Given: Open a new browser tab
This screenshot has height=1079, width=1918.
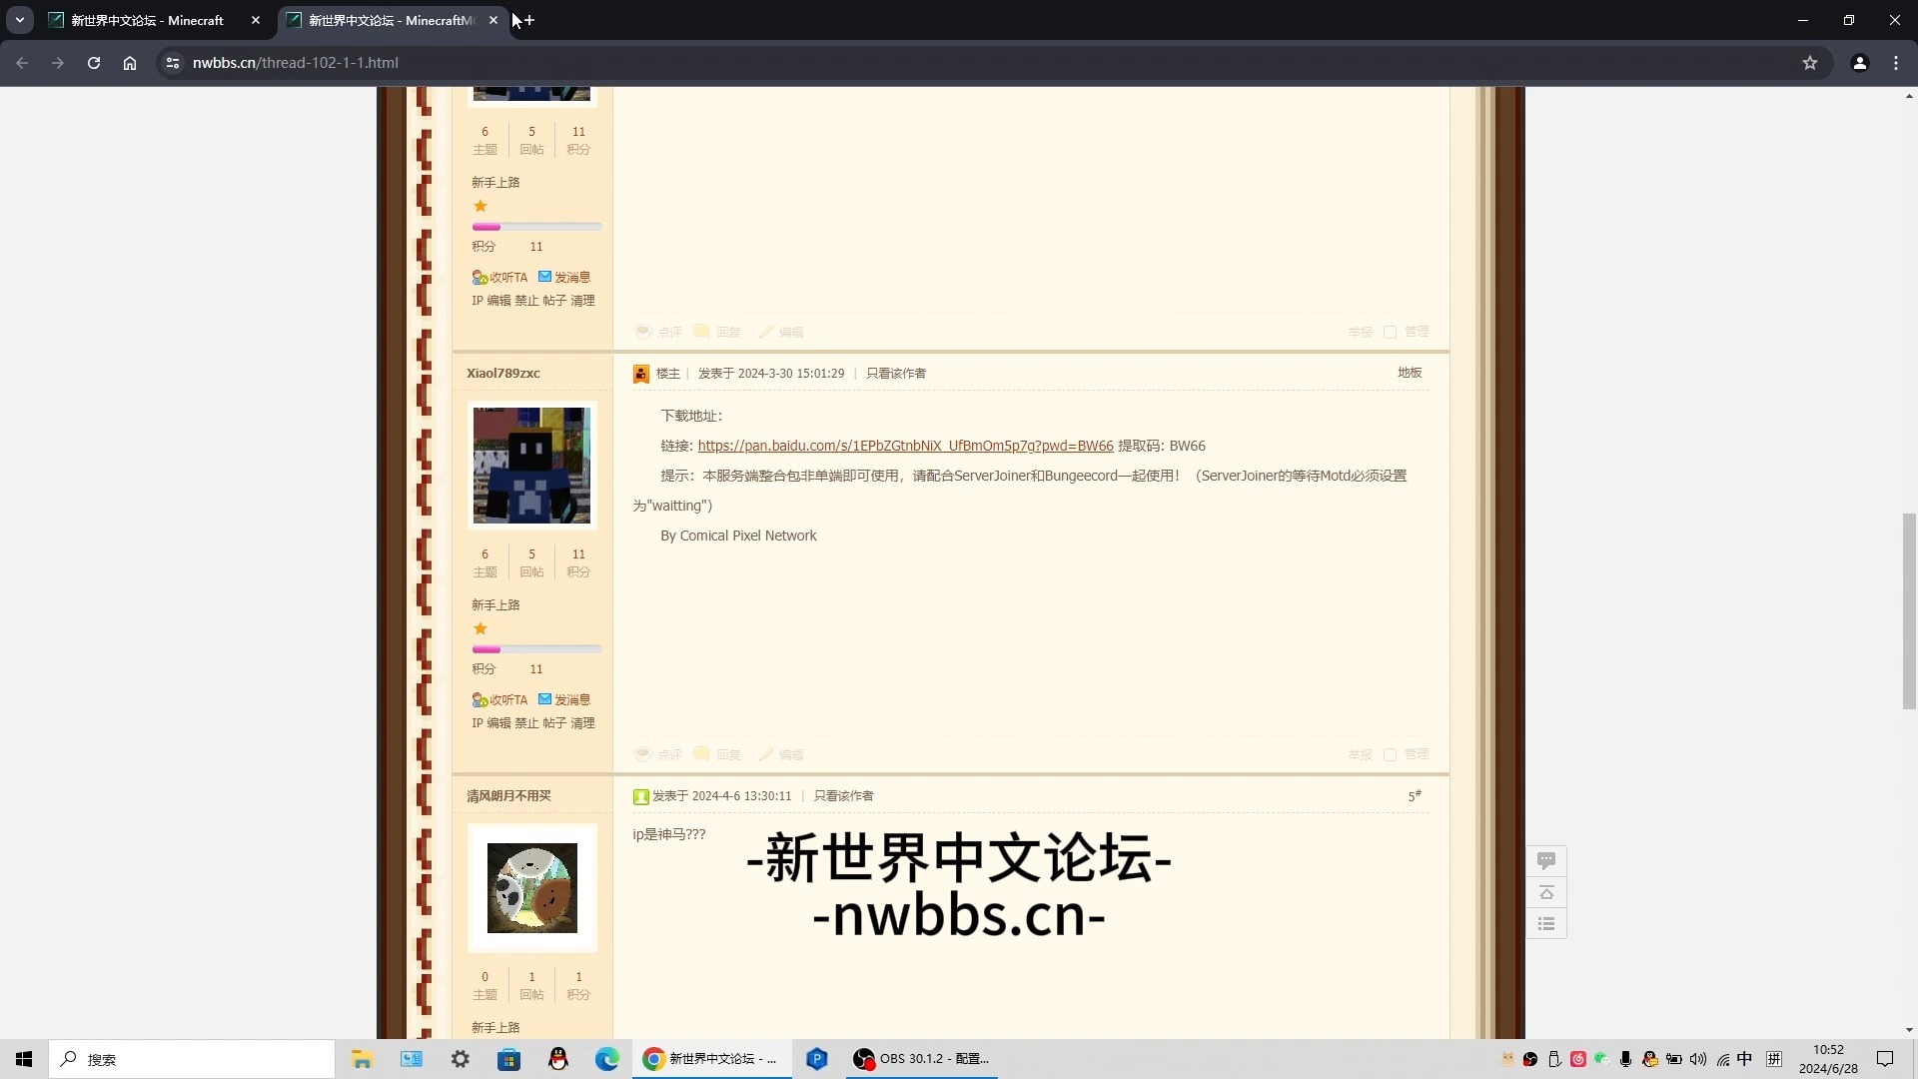Looking at the screenshot, I should pyautogui.click(x=529, y=20).
